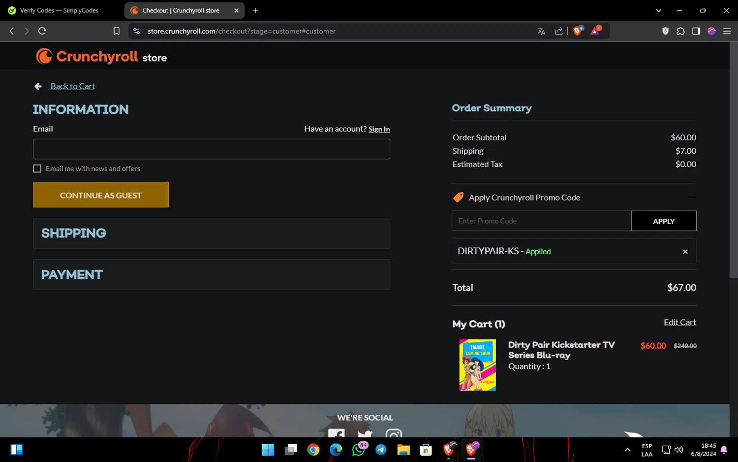Open the Windows Start menu
The height and width of the screenshot is (462, 738).
click(268, 450)
